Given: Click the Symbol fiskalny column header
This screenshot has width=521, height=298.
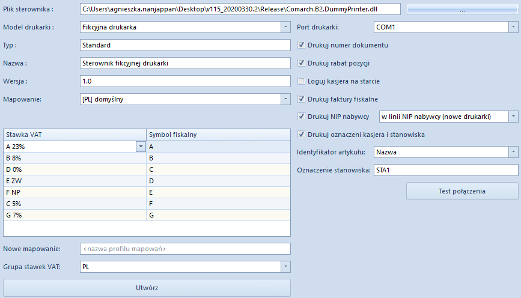Looking at the screenshot, I should click(218, 135).
